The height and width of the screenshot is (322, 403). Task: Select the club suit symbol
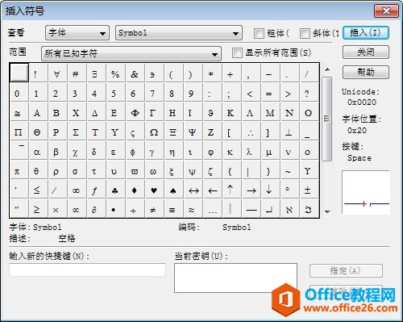[x=115, y=190]
